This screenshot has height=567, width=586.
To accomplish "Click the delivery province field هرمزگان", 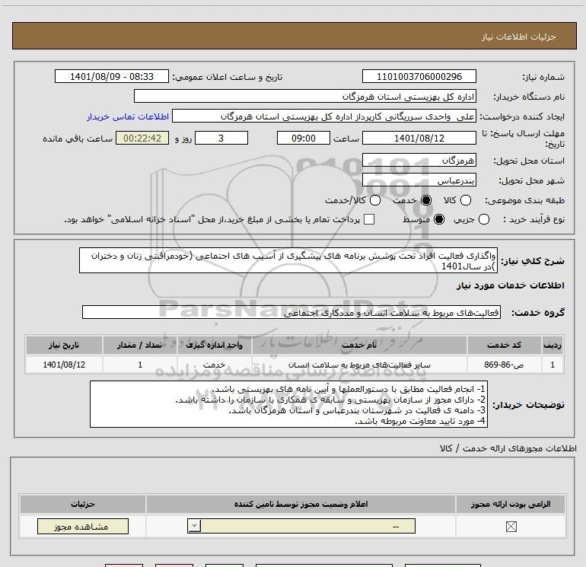I will (419, 161).
